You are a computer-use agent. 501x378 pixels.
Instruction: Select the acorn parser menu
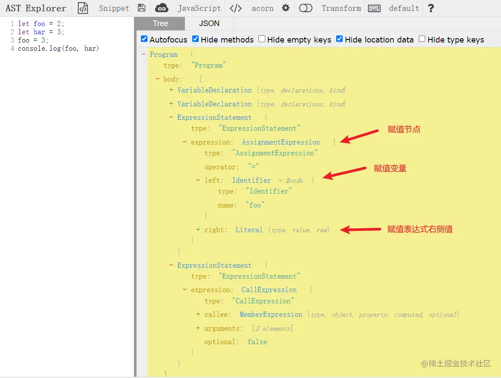pyautogui.click(x=262, y=8)
